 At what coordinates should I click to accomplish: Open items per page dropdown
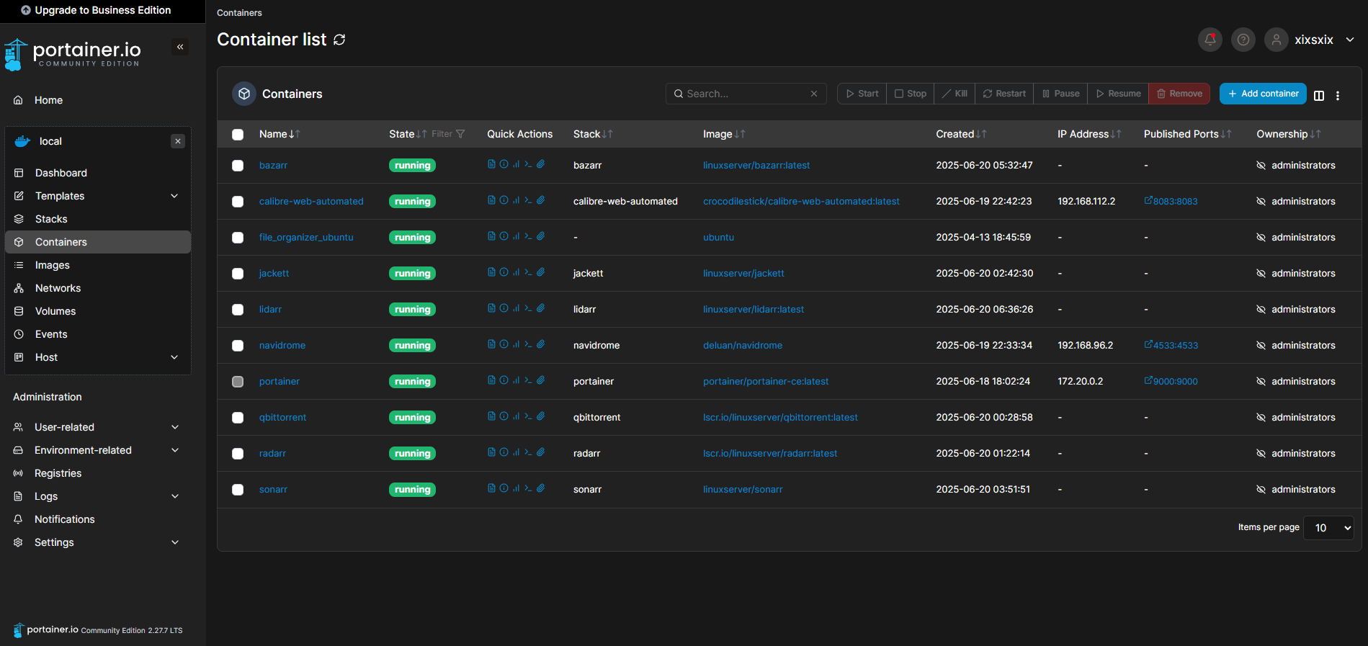(1328, 528)
